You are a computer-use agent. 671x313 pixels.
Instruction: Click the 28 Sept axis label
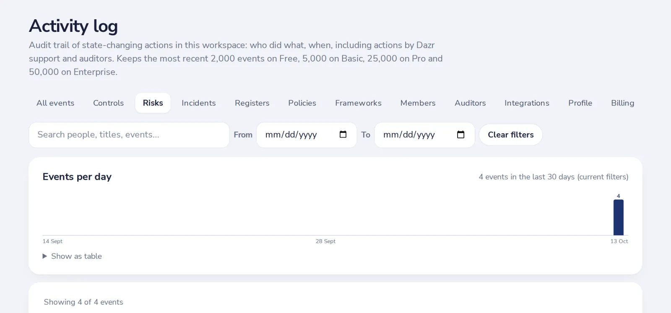click(x=325, y=241)
